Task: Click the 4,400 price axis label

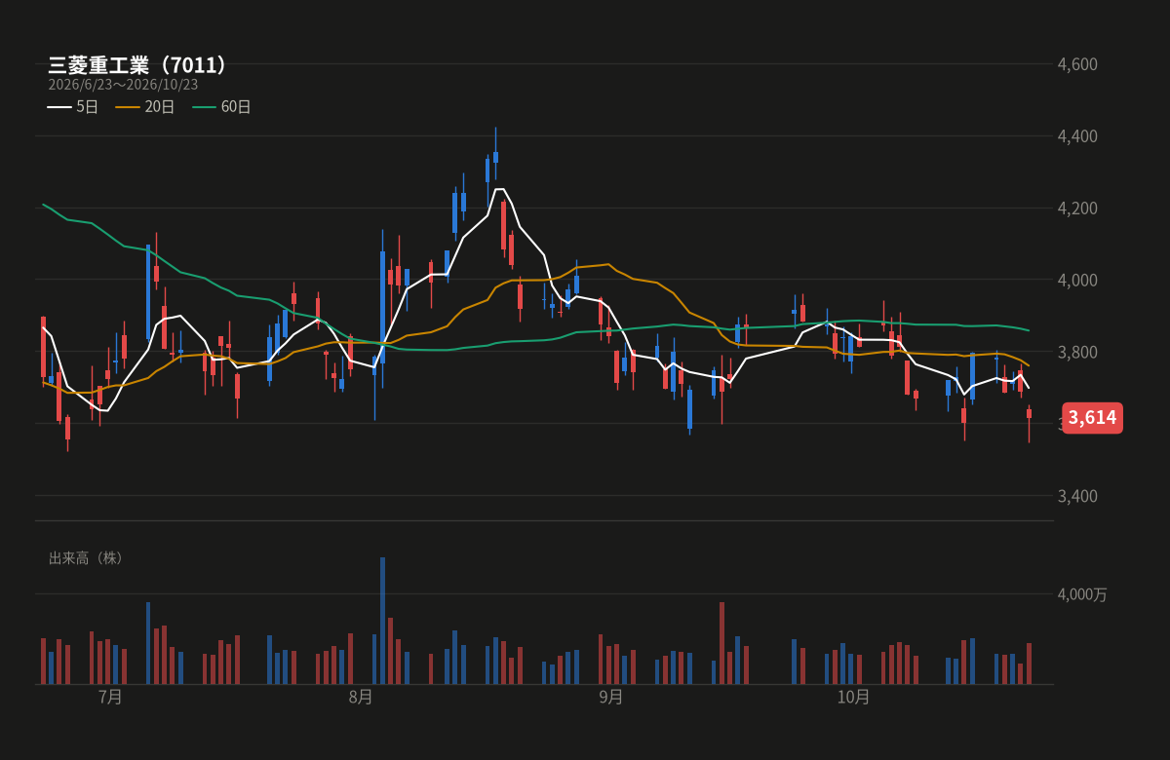Action: pos(1077,136)
